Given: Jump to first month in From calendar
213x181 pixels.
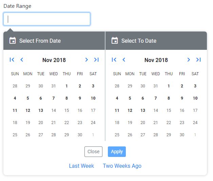Looking at the screenshot, I should (x=12, y=60).
